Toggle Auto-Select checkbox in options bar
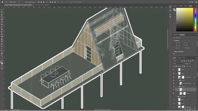The width and height of the screenshot is (198, 111). pyautogui.click(x=10, y=2)
